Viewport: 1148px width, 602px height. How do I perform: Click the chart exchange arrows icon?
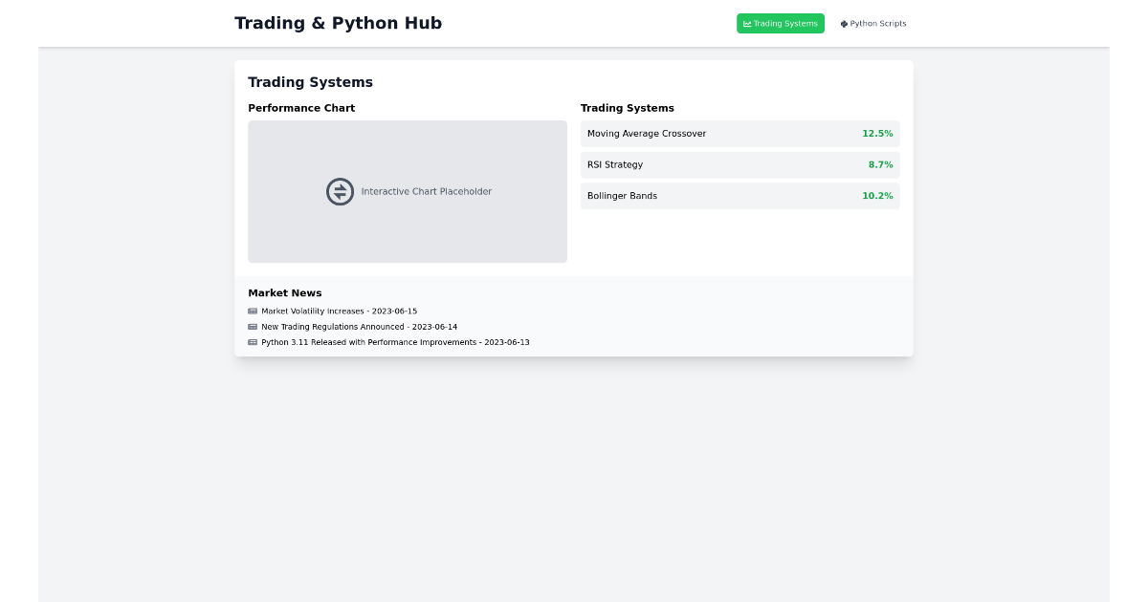[x=340, y=191]
